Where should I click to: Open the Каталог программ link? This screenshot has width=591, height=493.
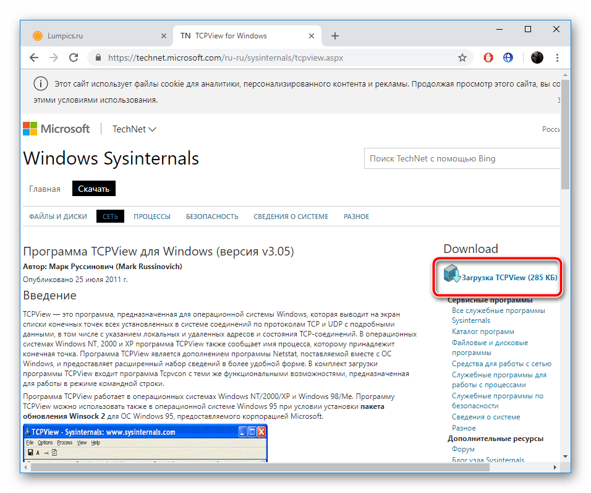point(483,332)
